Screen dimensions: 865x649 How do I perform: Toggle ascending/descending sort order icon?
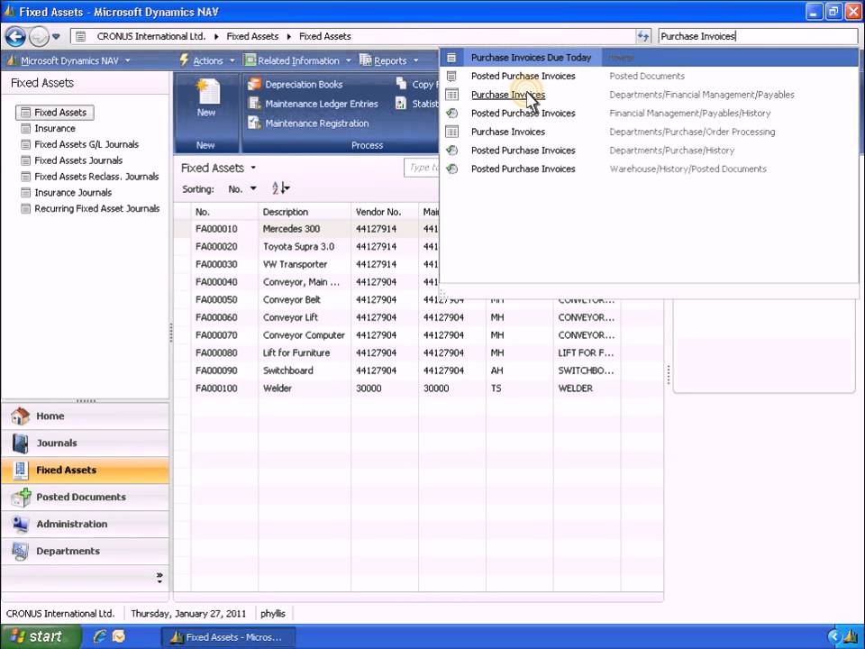click(x=280, y=188)
